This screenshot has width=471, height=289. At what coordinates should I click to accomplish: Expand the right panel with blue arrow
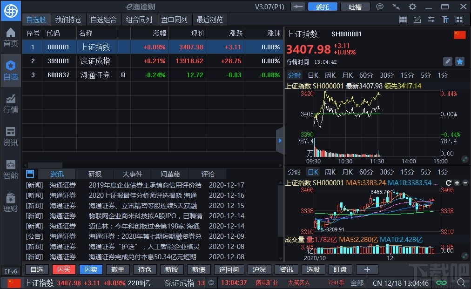(280, 141)
